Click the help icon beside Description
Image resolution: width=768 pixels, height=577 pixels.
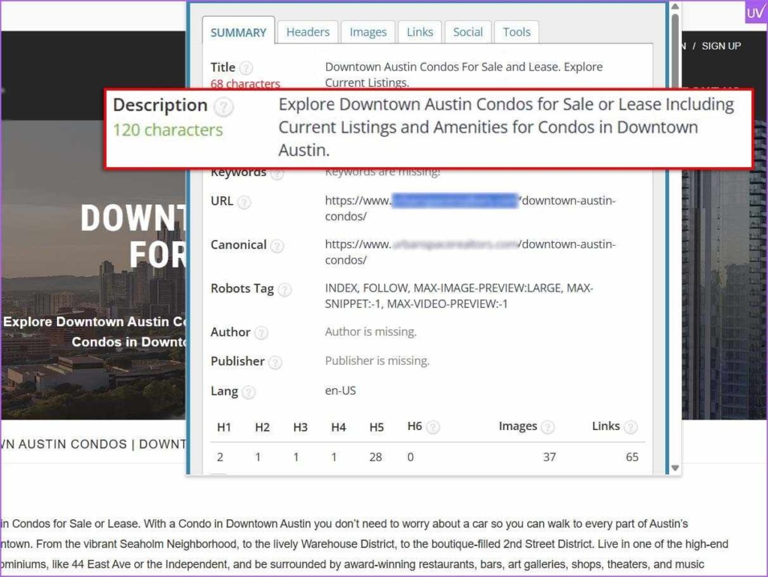point(223,107)
